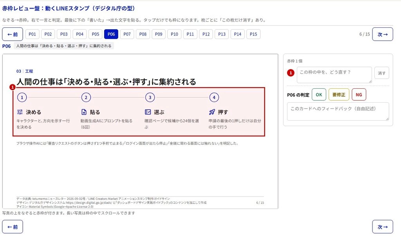This screenshot has width=401, height=237.
Task: Focus the この枠の中を、どう直す？ comment field
Action: click(334, 75)
